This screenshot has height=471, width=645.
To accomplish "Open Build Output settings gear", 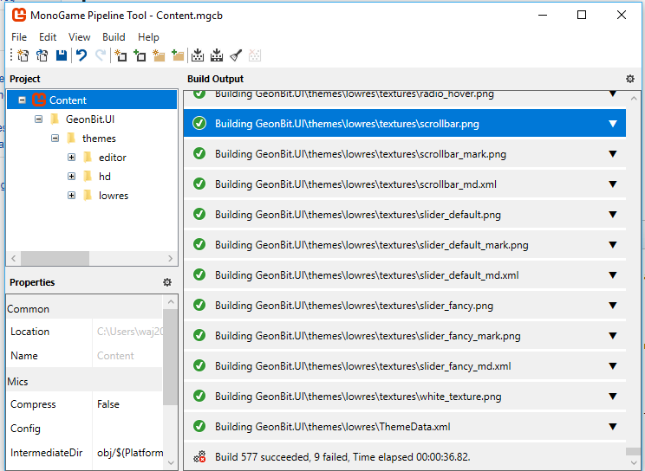I will coord(629,79).
